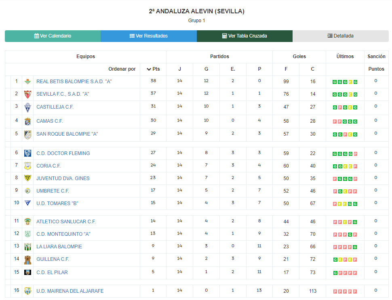Open U.D. TOMARES "B" team link
392x300 pixels.
57,203
